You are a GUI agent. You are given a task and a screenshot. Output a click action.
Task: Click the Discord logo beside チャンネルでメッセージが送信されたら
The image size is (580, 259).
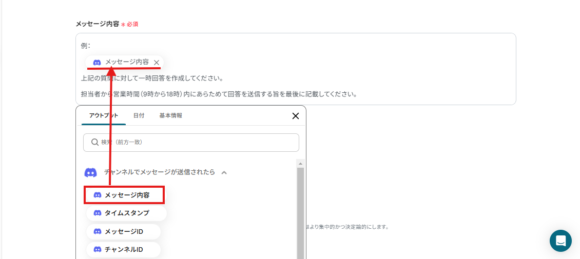(x=91, y=172)
